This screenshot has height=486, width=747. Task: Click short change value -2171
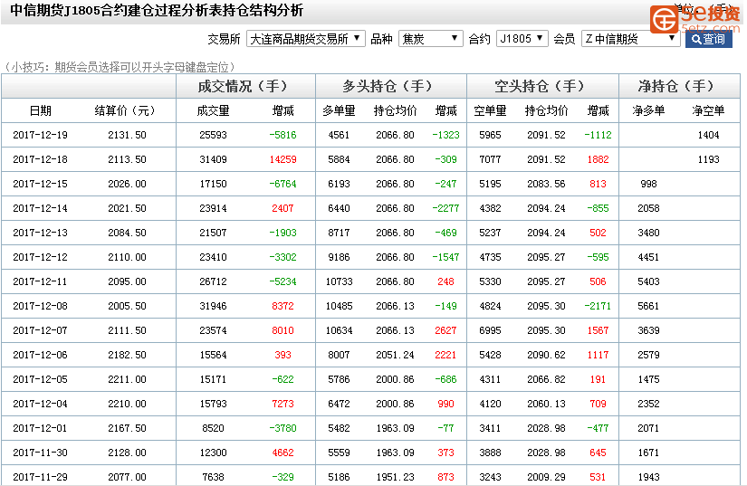[x=598, y=306]
